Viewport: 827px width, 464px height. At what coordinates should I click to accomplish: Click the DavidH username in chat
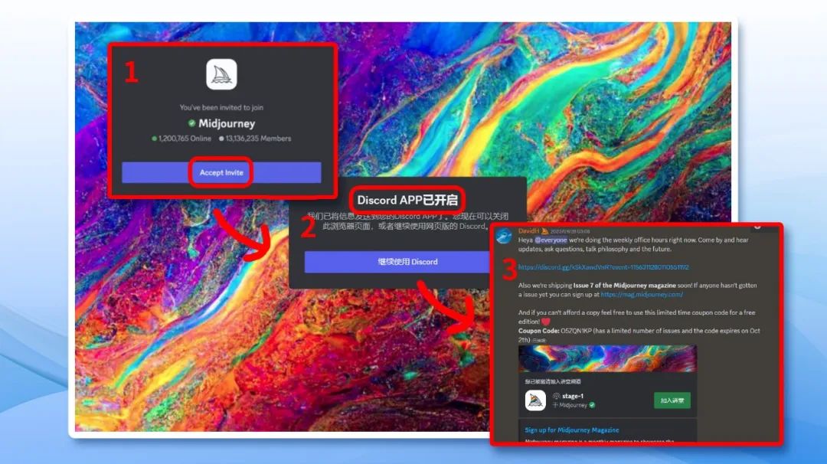pyautogui.click(x=528, y=231)
